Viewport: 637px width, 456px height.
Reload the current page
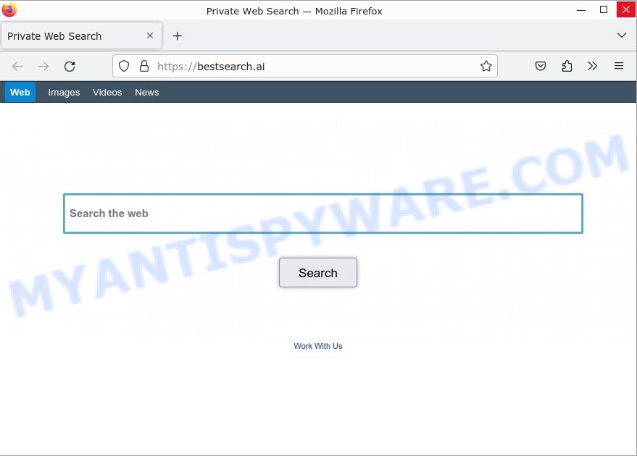pyautogui.click(x=70, y=66)
